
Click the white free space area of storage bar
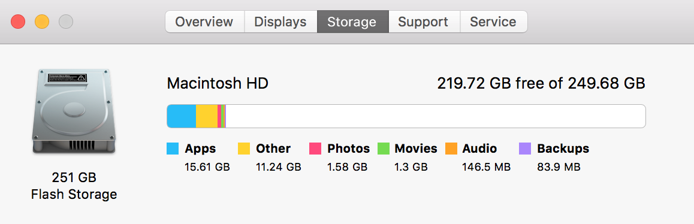pos(436,116)
